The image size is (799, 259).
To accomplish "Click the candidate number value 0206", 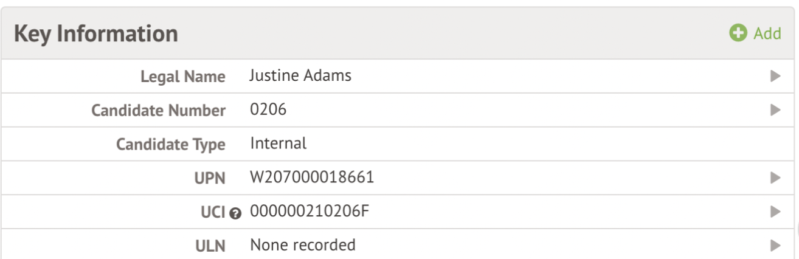I will click(268, 110).
